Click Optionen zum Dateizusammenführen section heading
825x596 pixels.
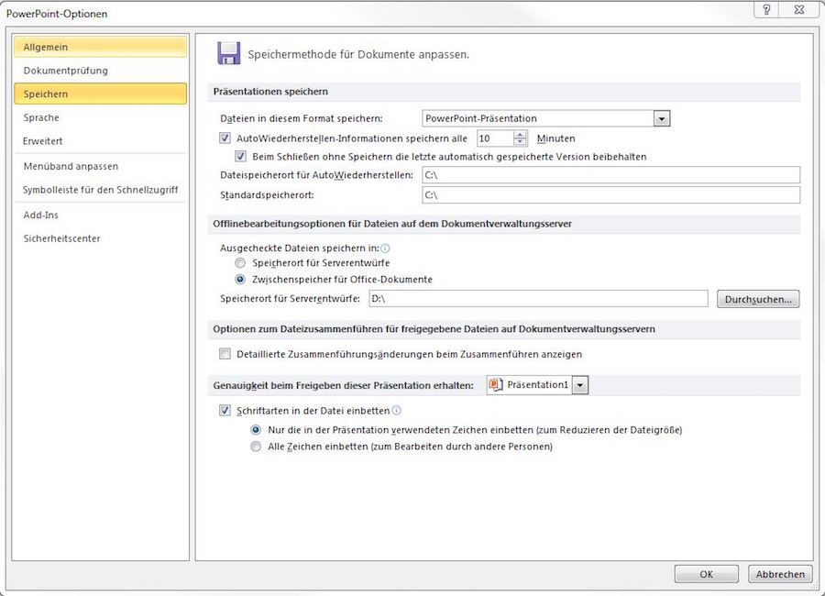point(434,329)
